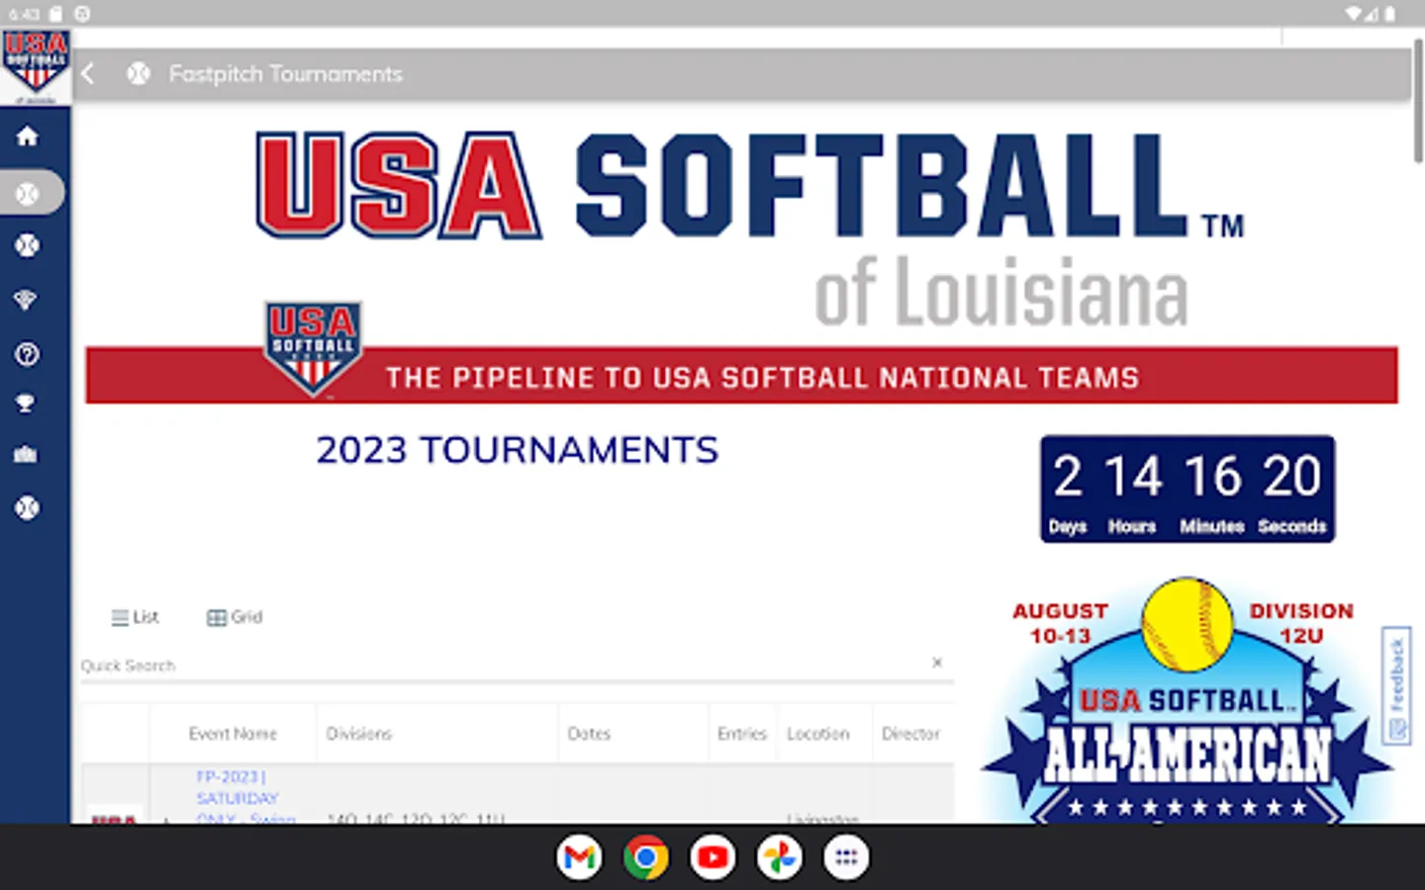
Task: Open Chrome from the taskbar
Action: (x=646, y=857)
